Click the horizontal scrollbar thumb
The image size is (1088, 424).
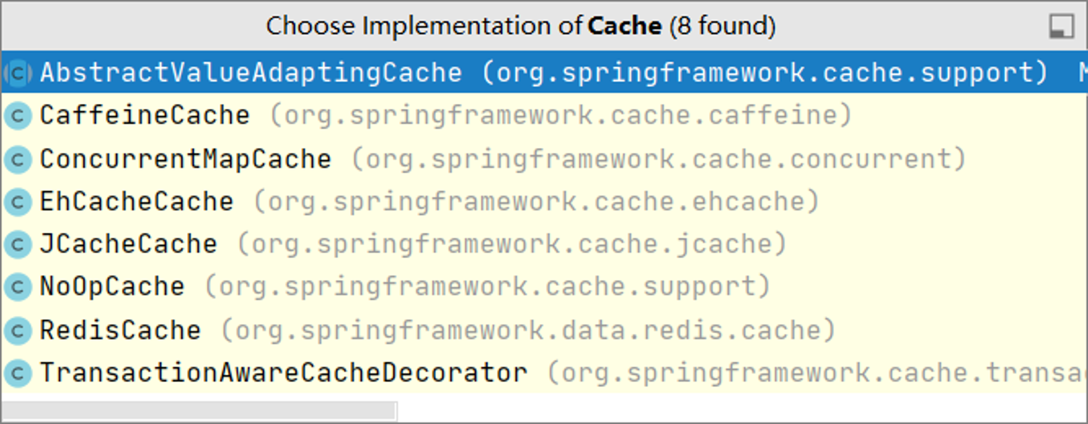[x=199, y=411]
